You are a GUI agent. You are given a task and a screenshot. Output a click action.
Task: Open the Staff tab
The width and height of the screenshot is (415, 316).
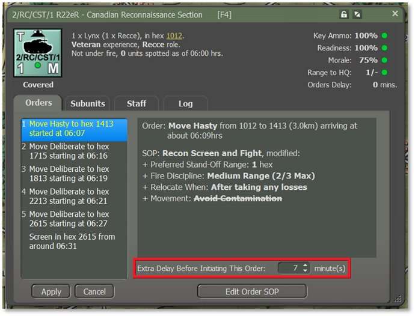point(137,103)
